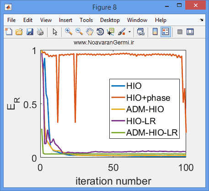Close the Figure 8 window
The height and width of the screenshot is (191, 209).
(195, 5)
